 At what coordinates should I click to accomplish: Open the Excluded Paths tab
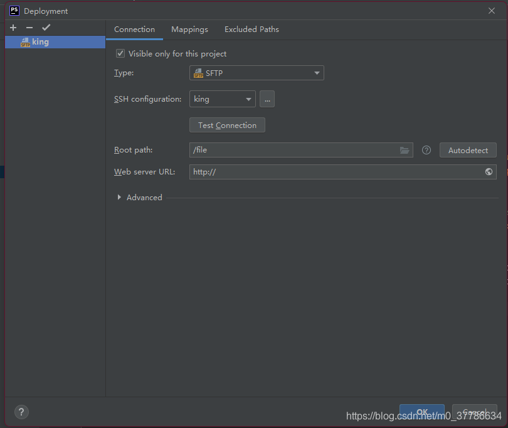251,29
